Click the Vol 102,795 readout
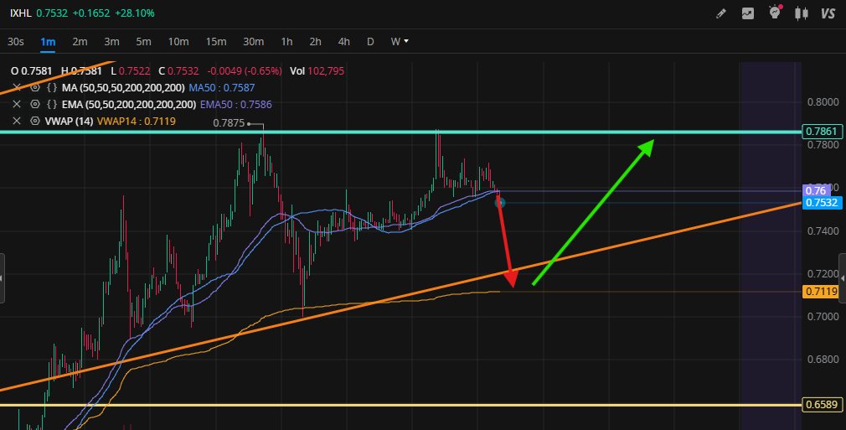 click(317, 70)
